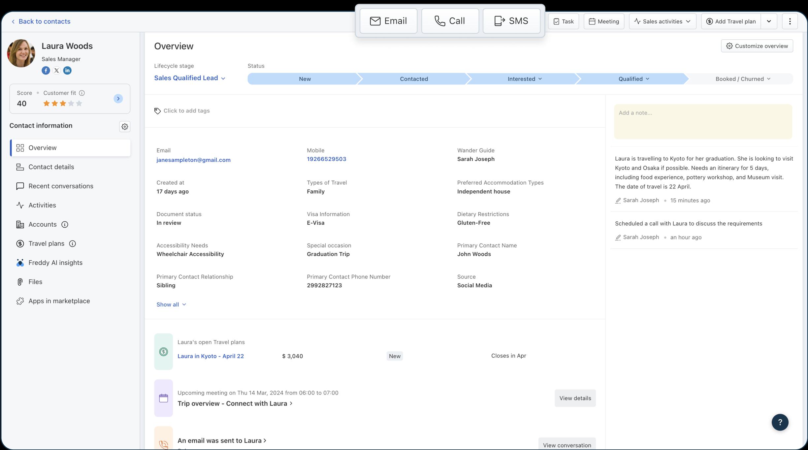Open the three-dot more options menu

(790, 21)
